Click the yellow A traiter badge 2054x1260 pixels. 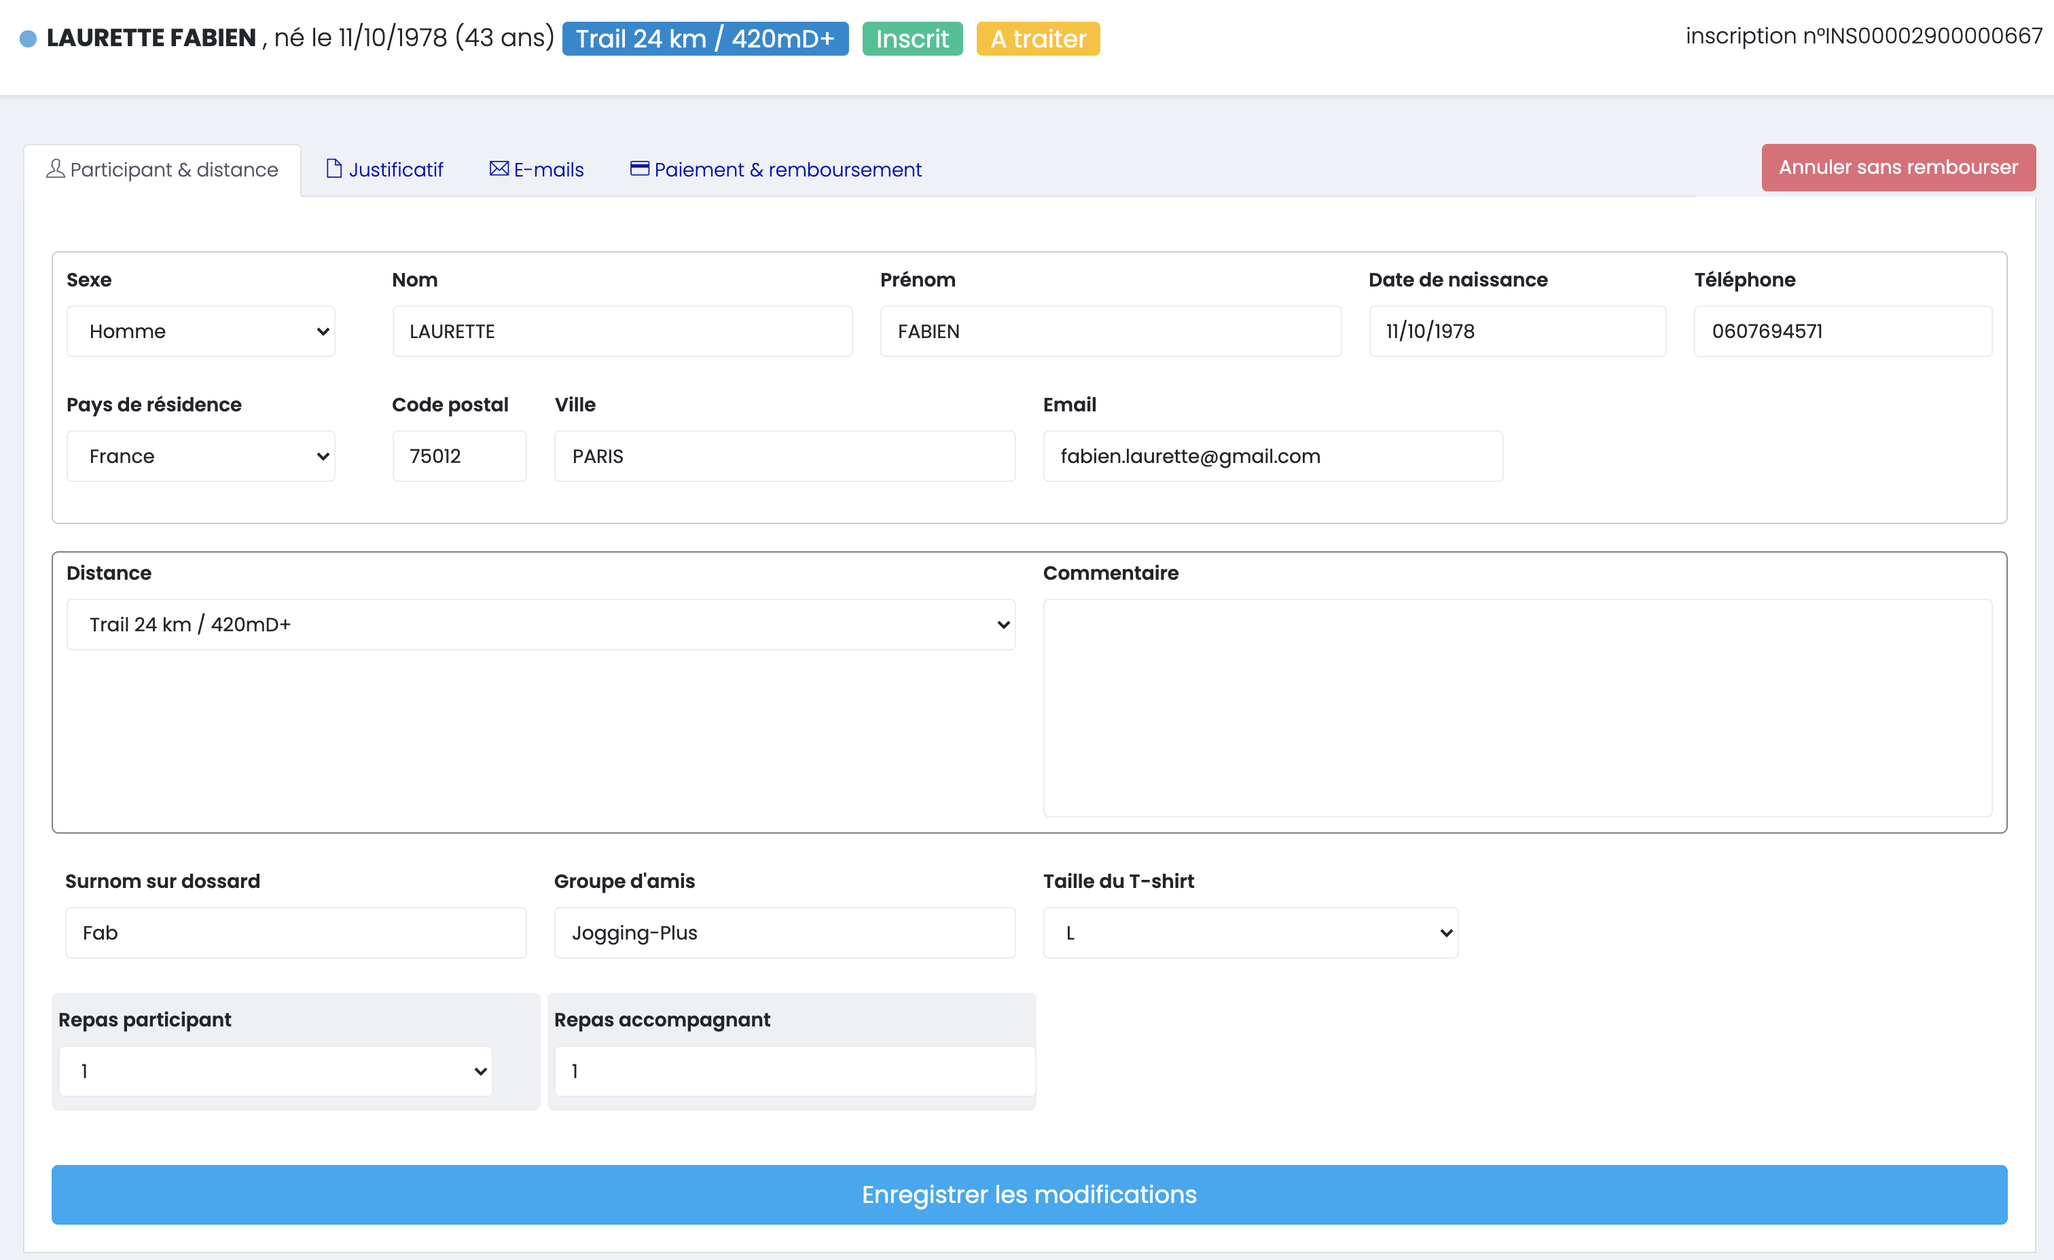[1037, 38]
